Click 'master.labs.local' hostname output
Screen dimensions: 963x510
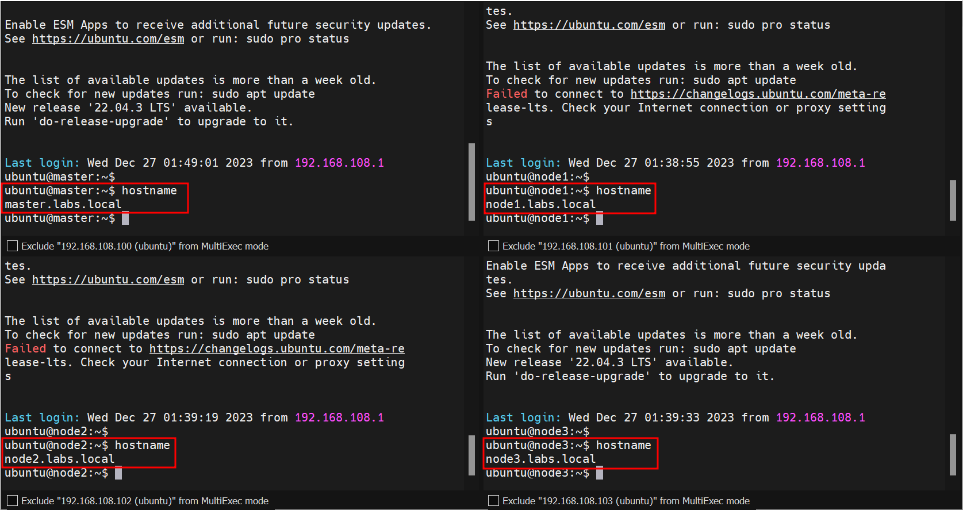(63, 205)
